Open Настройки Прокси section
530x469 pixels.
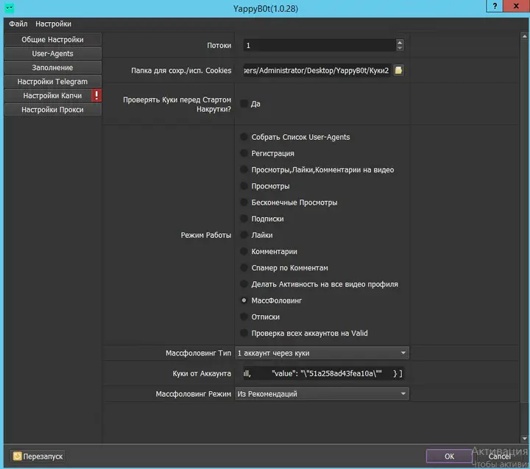[x=53, y=109]
